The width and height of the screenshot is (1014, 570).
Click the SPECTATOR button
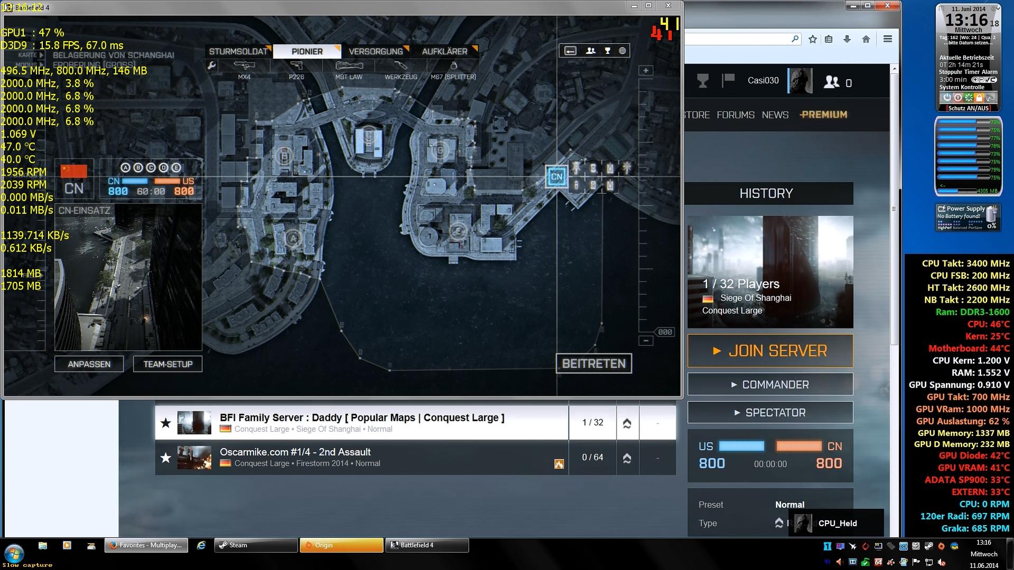(770, 413)
